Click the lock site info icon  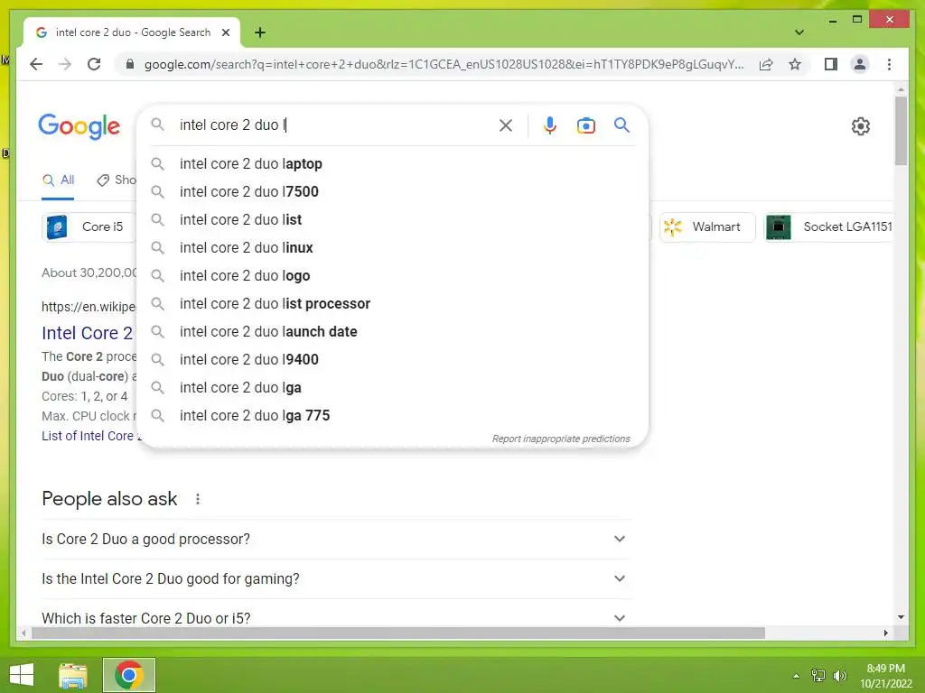pyautogui.click(x=130, y=64)
